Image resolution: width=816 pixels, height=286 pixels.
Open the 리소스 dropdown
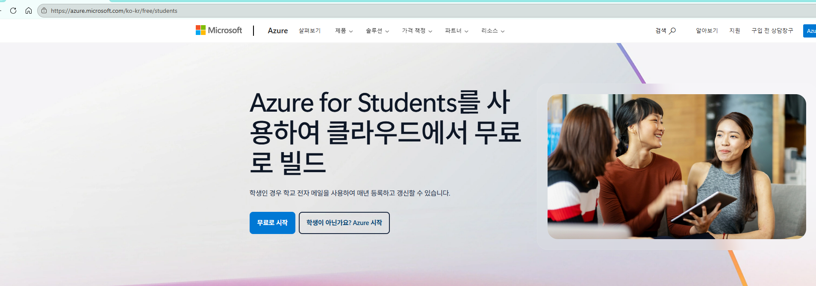click(x=493, y=31)
